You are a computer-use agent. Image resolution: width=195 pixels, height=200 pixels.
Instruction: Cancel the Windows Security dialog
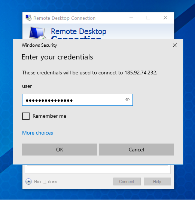[136, 150]
